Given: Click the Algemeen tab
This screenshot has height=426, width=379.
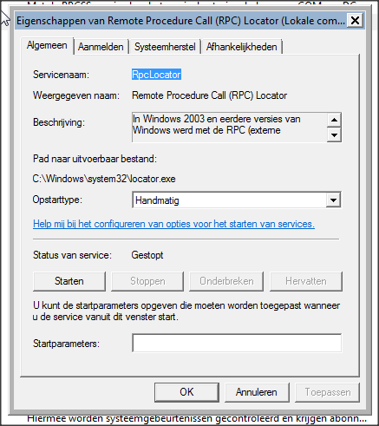Looking at the screenshot, I should pyautogui.click(x=47, y=46).
